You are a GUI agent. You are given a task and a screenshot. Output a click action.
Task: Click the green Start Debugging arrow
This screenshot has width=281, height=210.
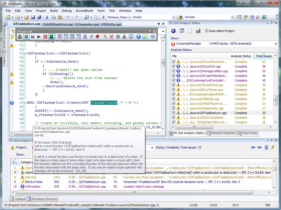pos(103,17)
